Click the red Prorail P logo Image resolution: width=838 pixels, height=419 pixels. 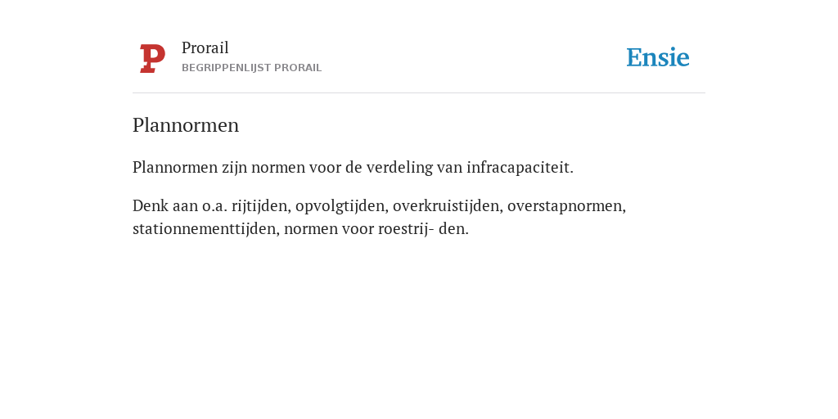[x=152, y=58]
